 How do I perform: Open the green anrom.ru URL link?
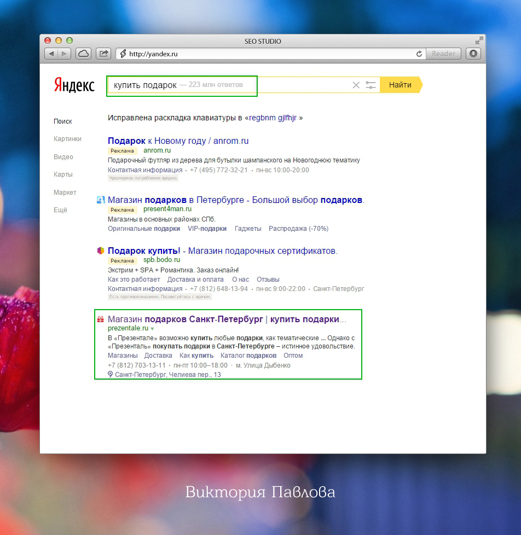click(x=157, y=150)
